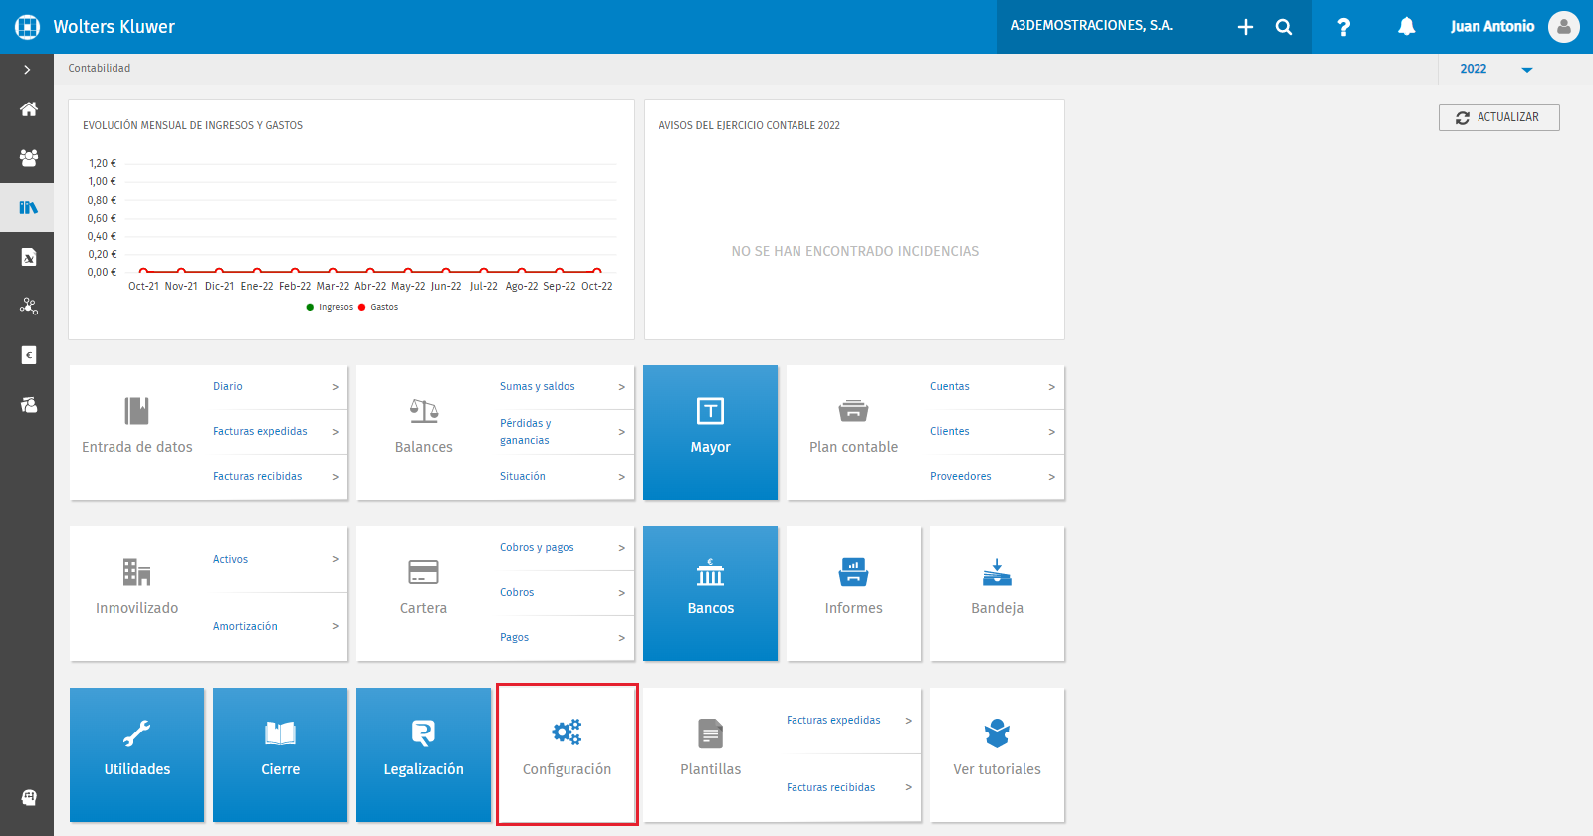Open the people group sidebar icon
This screenshot has width=1593, height=836.
tap(29, 157)
